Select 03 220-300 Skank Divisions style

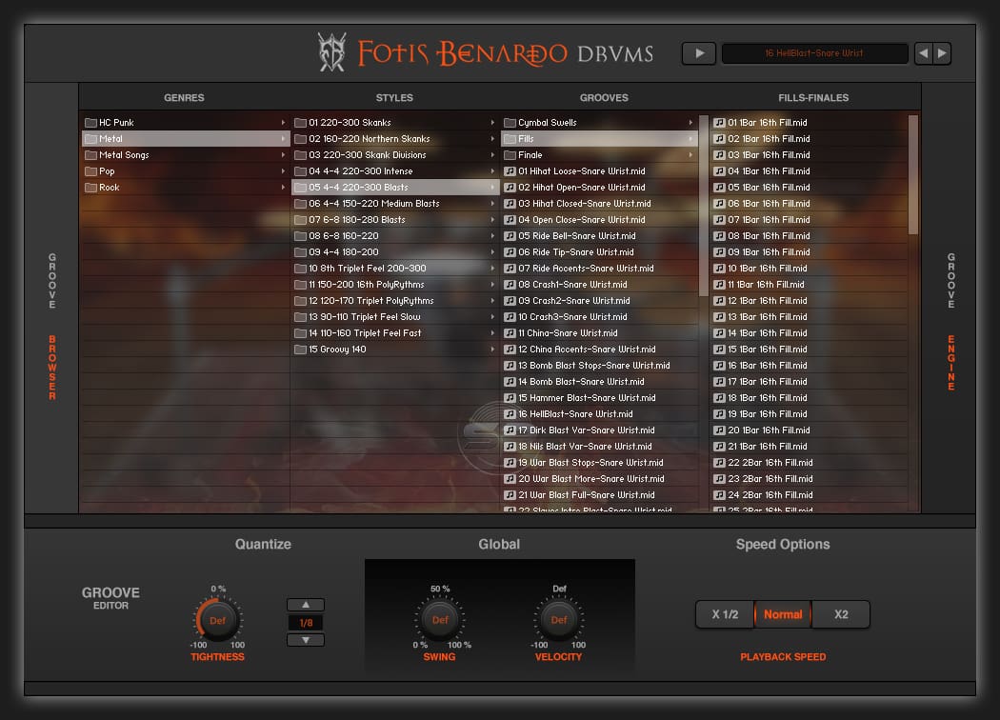click(x=395, y=155)
